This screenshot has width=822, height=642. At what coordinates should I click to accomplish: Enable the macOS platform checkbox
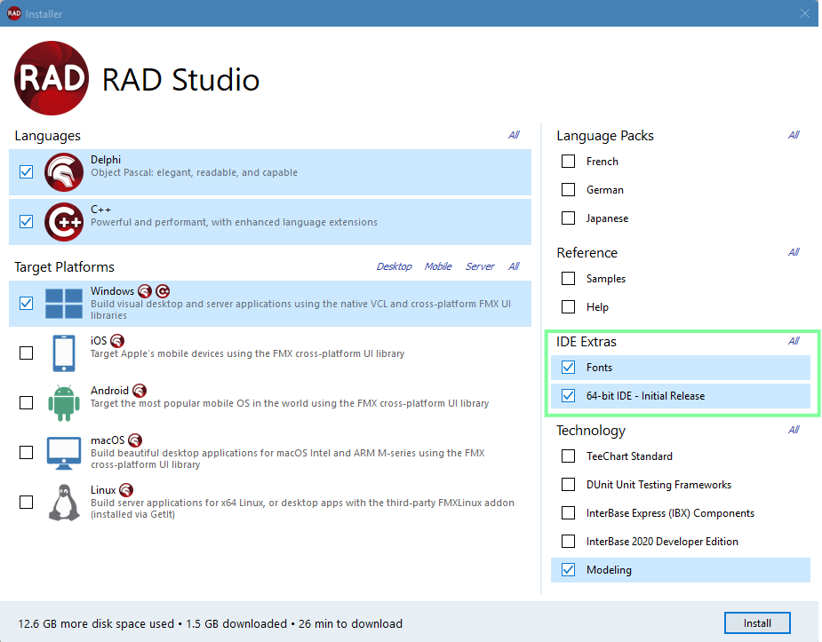click(x=26, y=453)
